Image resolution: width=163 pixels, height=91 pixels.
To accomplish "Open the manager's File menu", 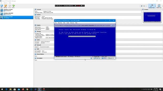I will point(1,3).
